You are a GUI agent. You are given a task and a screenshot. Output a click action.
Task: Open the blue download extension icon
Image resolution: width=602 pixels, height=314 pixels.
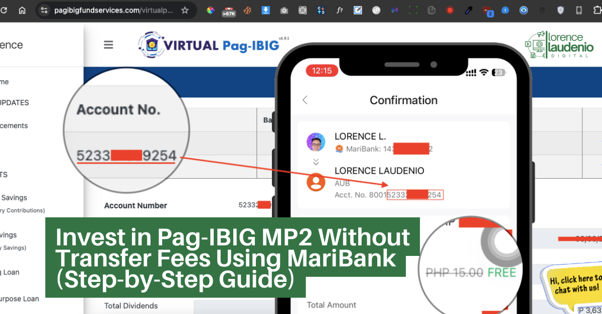(266, 10)
